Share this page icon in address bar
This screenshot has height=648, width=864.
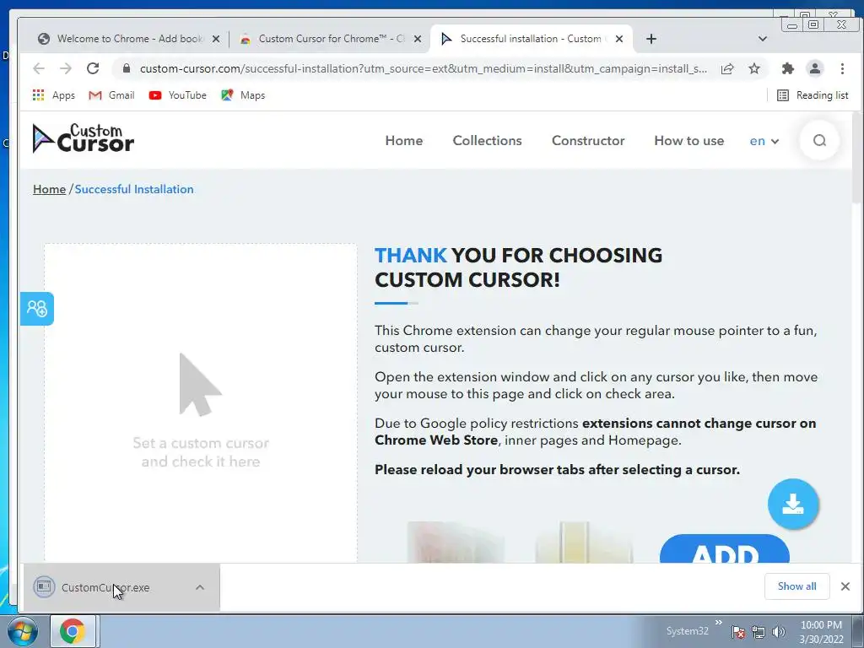727,68
